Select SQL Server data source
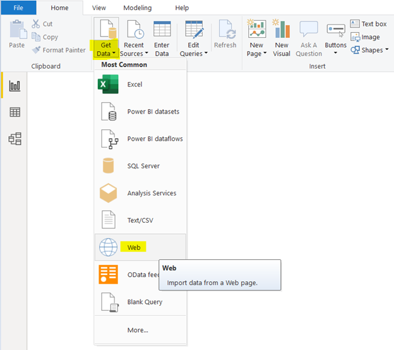This screenshot has width=394, height=350. [140, 166]
